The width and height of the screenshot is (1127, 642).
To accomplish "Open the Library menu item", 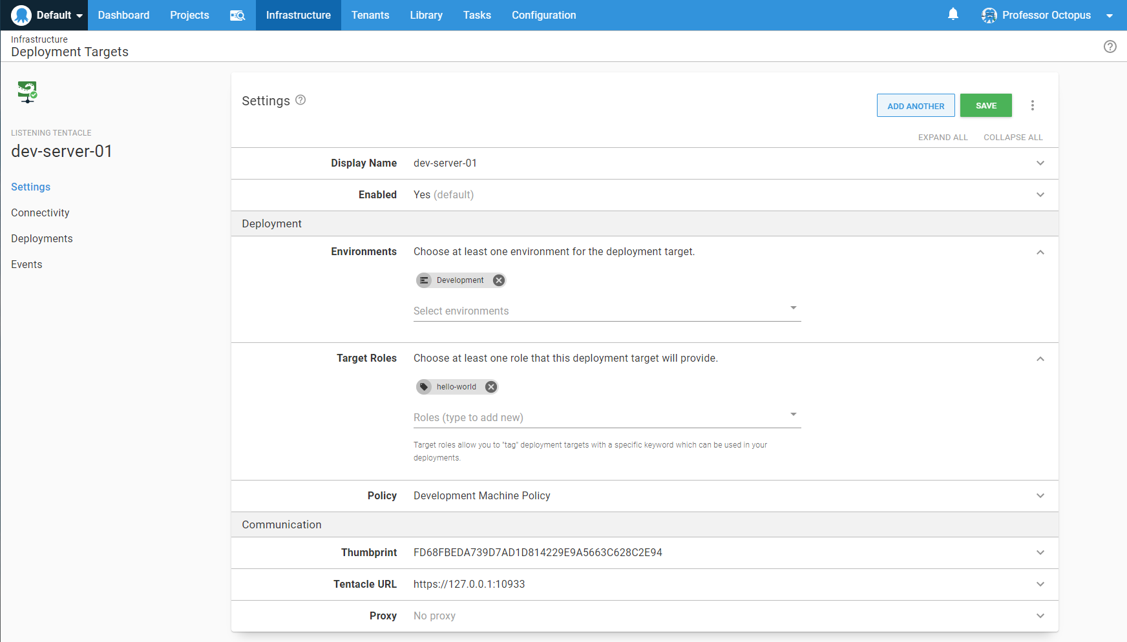I will tap(426, 15).
